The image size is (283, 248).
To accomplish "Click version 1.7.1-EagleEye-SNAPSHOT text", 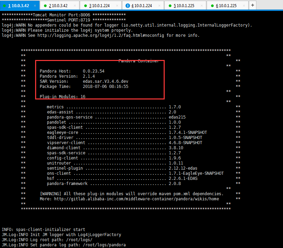I will pos(196,173).
